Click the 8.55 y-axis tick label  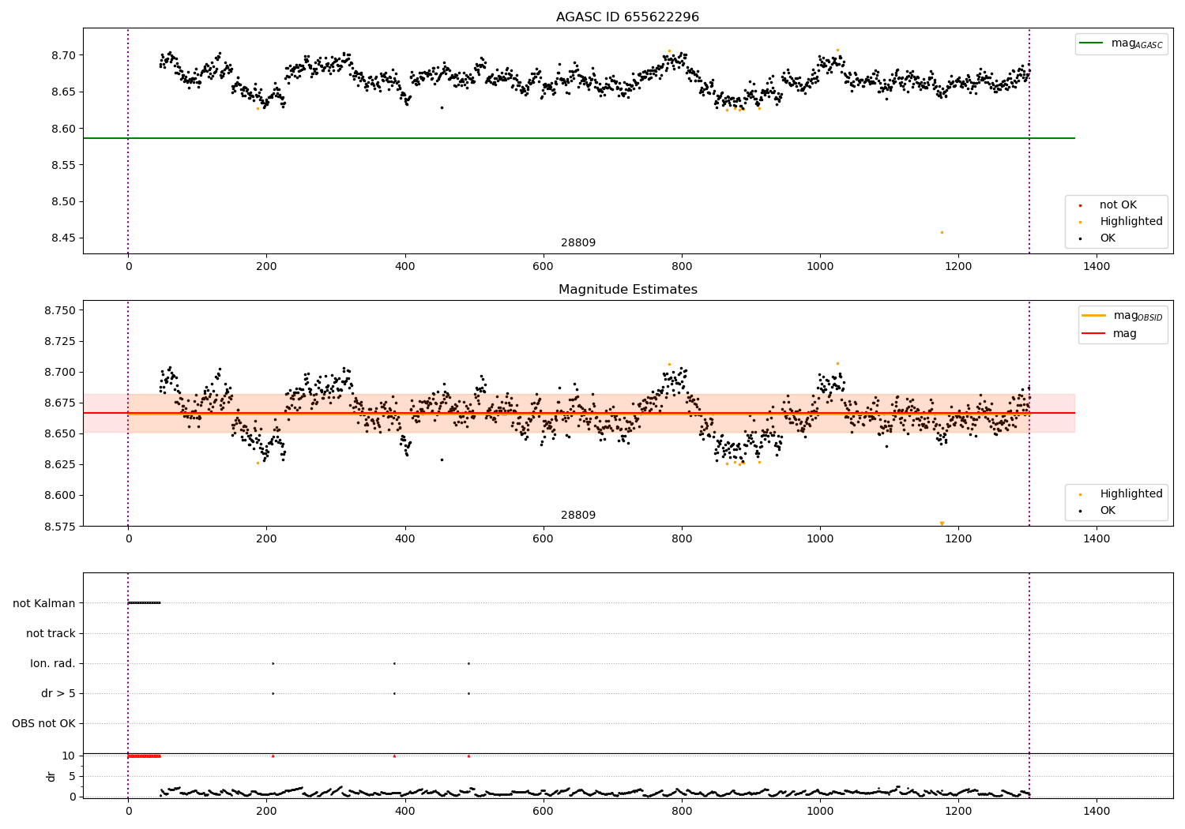tap(63, 165)
